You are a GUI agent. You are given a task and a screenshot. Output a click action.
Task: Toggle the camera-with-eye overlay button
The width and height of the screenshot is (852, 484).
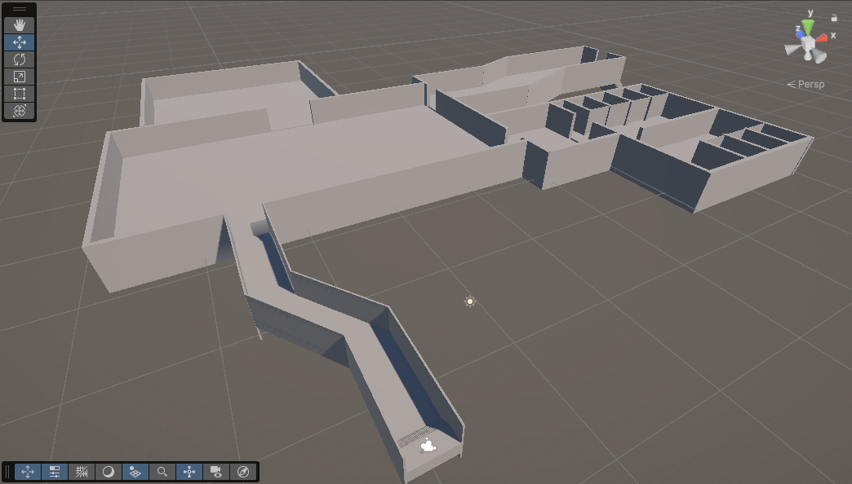pos(215,472)
